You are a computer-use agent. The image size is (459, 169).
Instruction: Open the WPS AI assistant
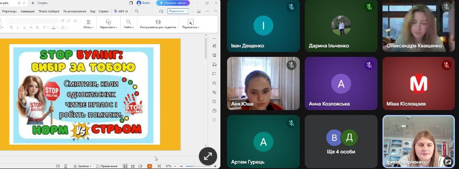(x=121, y=11)
